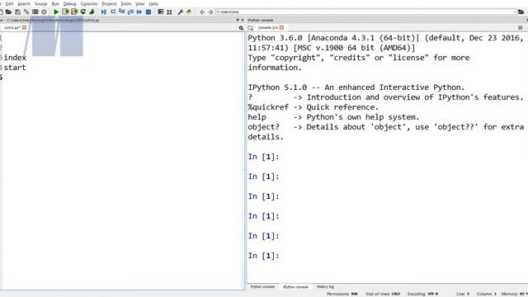The image size is (528, 297).
Task: Click the IPython 5.1.0 banner line
Action: pos(356,87)
